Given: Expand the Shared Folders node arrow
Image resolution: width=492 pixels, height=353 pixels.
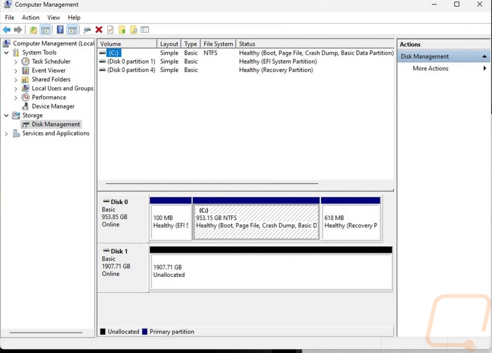Looking at the screenshot, I should pyautogui.click(x=16, y=80).
